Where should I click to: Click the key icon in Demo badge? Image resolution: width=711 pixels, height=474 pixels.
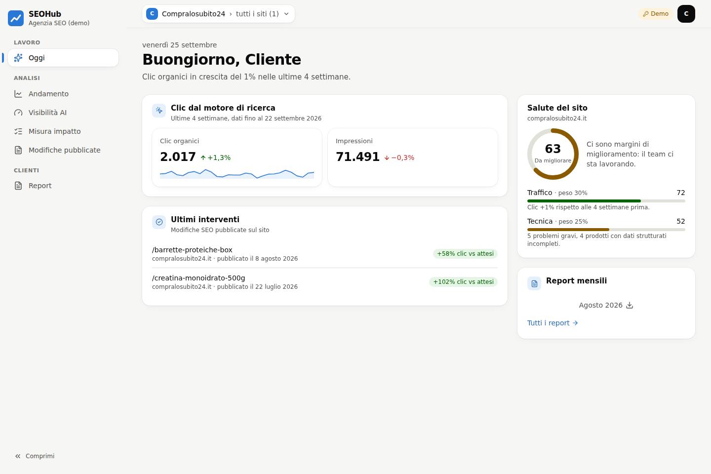645,14
